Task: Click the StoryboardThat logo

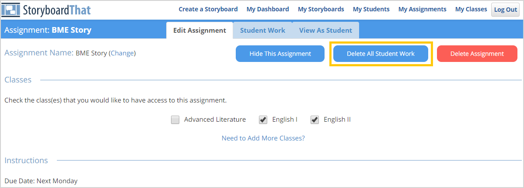Action: point(46,10)
